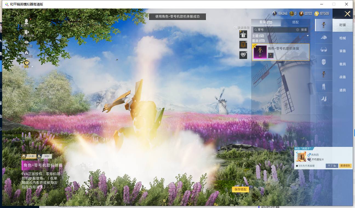Open the 道具 menu tab

click(x=343, y=90)
